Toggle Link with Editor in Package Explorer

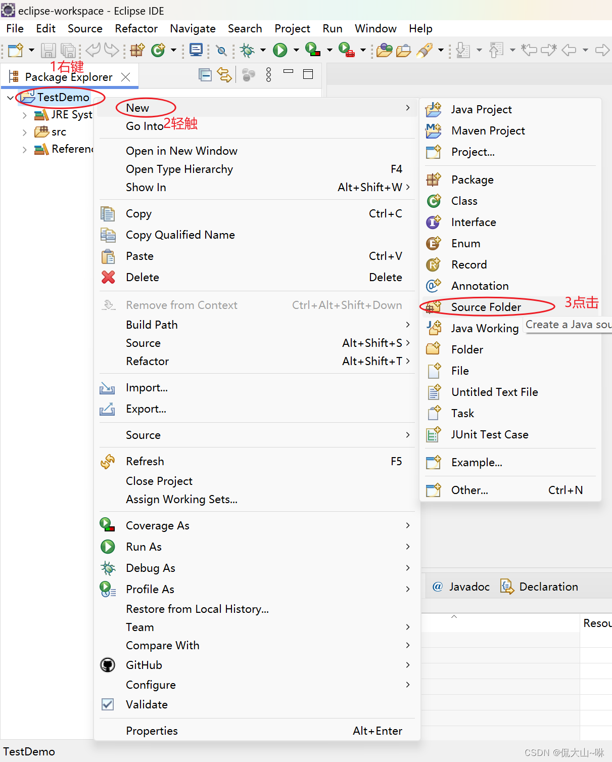(224, 75)
